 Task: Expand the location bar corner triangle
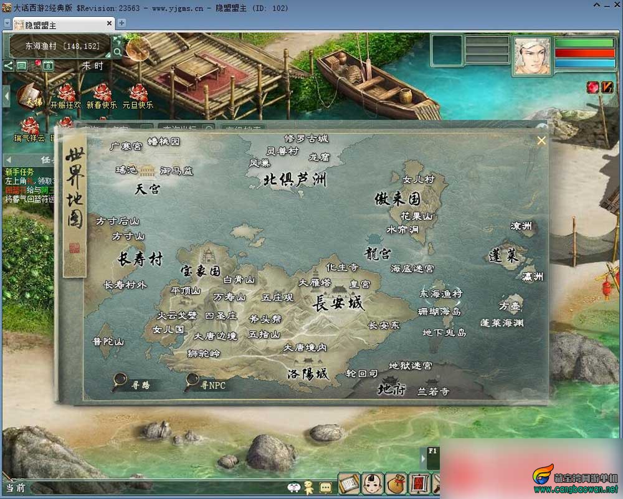[x=107, y=55]
